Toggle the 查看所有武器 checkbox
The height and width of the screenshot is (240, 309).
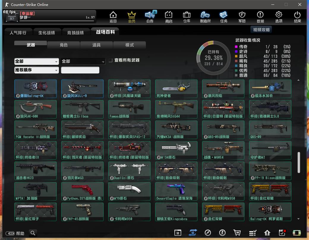coord(111,60)
